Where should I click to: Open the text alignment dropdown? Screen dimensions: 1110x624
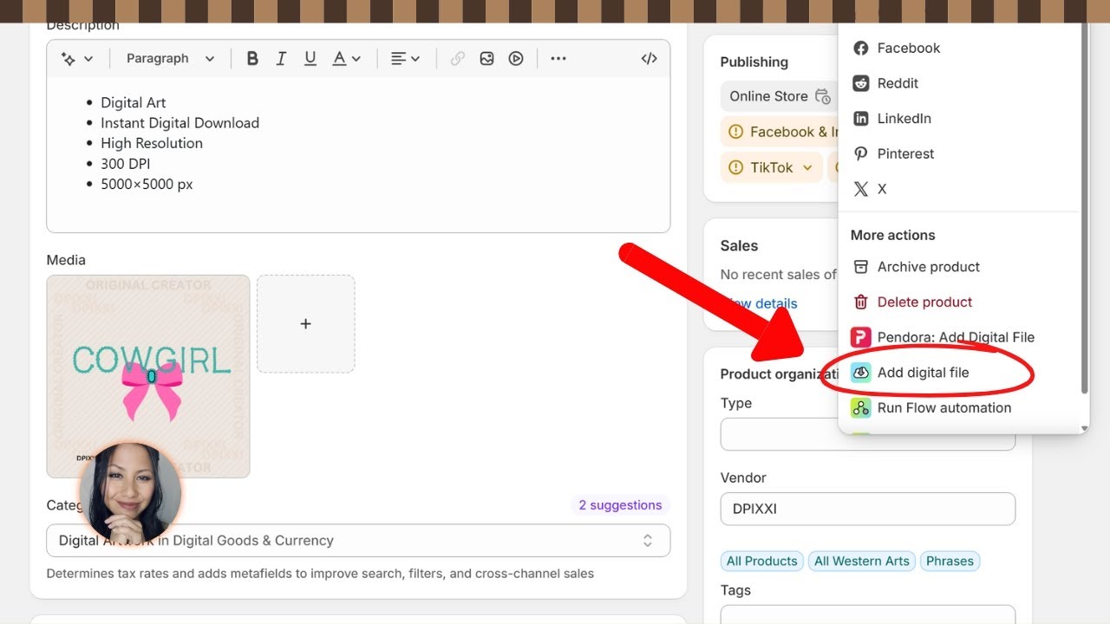pos(405,59)
